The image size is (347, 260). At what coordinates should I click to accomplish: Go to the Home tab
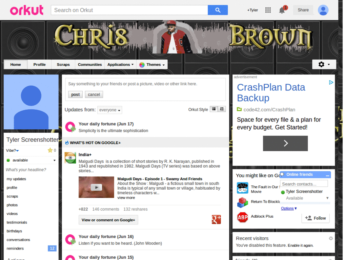[x=16, y=65]
